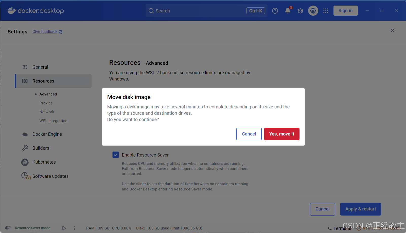Open the Terminal in status bar
Image resolution: width=406 pixels, height=233 pixels.
(339, 228)
